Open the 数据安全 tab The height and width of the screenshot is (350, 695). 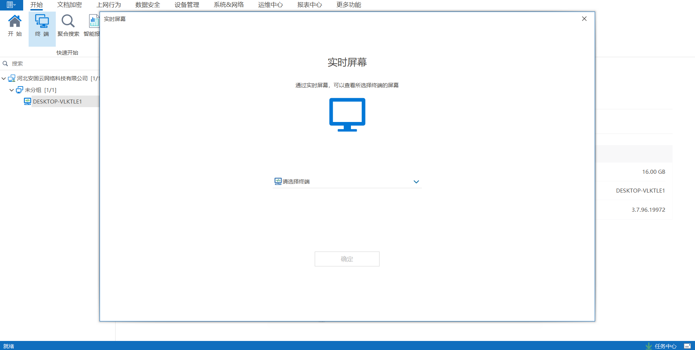[x=148, y=5]
